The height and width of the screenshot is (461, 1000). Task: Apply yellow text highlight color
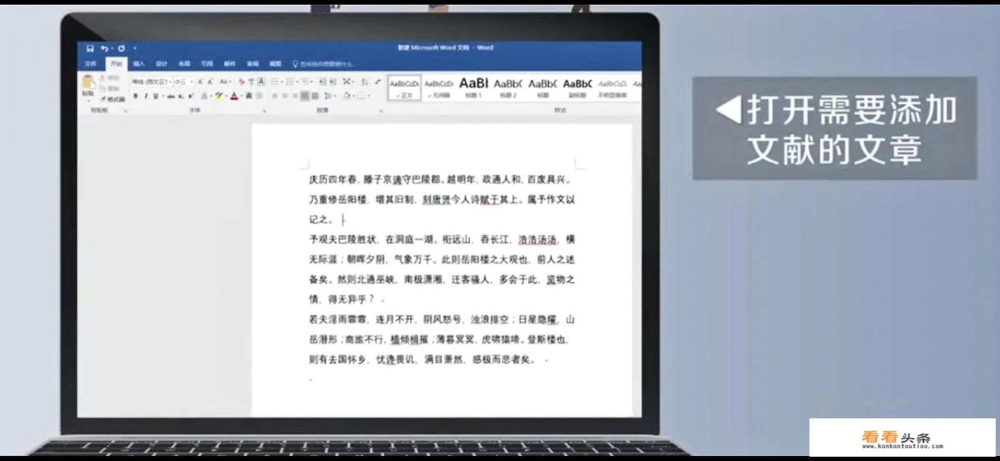click(x=218, y=96)
